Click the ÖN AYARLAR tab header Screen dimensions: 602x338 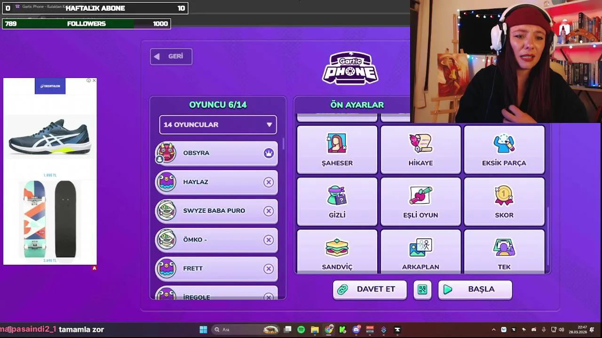(357, 105)
